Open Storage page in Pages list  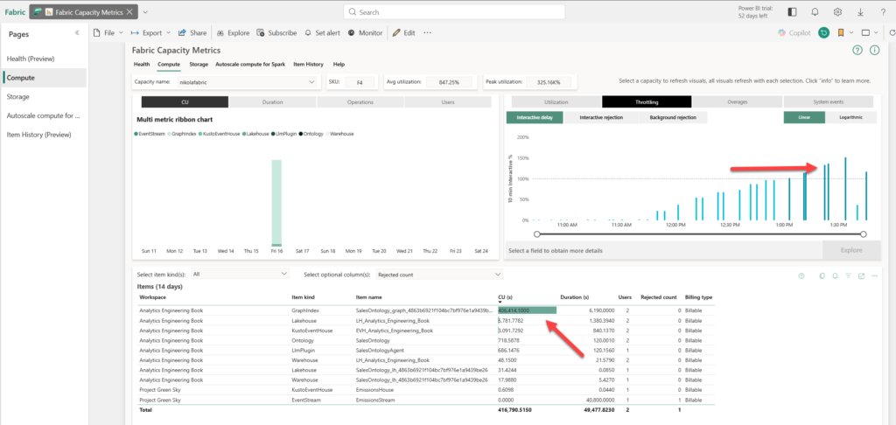click(18, 96)
